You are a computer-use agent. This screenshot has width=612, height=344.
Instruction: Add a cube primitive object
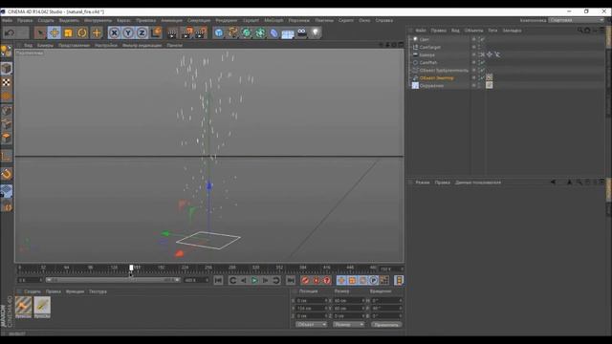(x=219, y=32)
